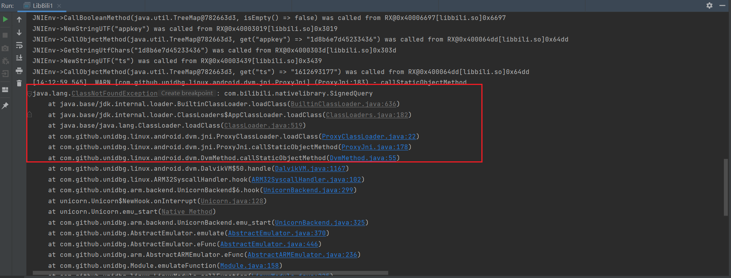The image size is (731, 278).
Task: Click the horizontal console scrollbar thumb
Action: [x=211, y=273]
